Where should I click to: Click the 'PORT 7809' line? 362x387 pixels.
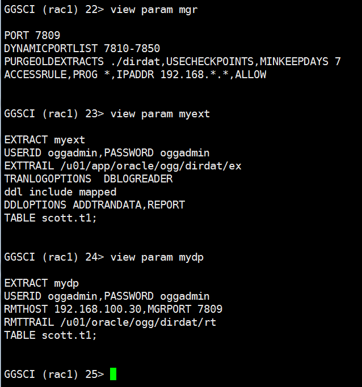coord(32,35)
